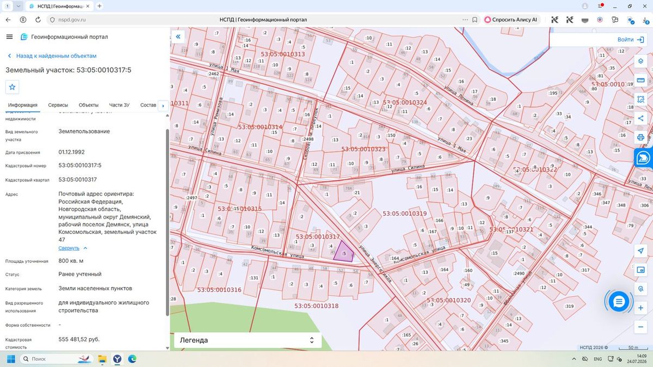Open Microsoft Edge from the taskbar

[x=132, y=359]
